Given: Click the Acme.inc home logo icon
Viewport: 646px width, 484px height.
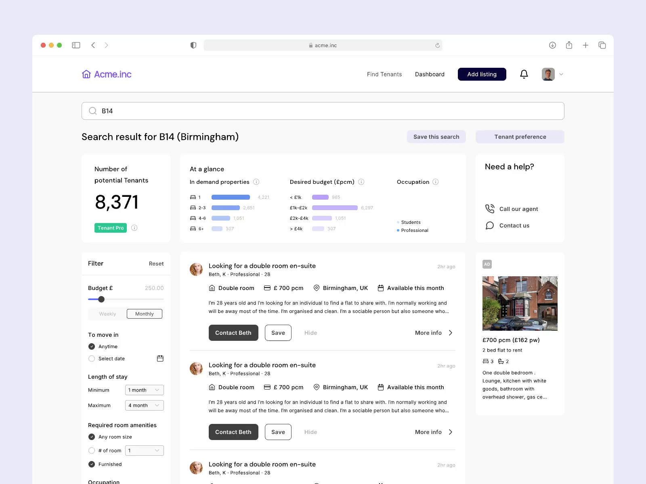Looking at the screenshot, I should click(x=86, y=74).
